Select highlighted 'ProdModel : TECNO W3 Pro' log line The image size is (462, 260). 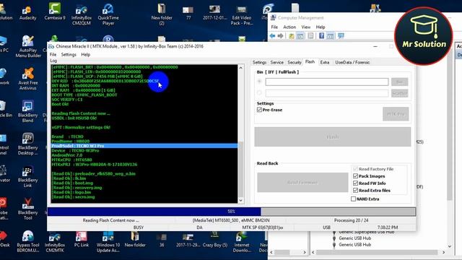pyautogui.click(x=144, y=146)
